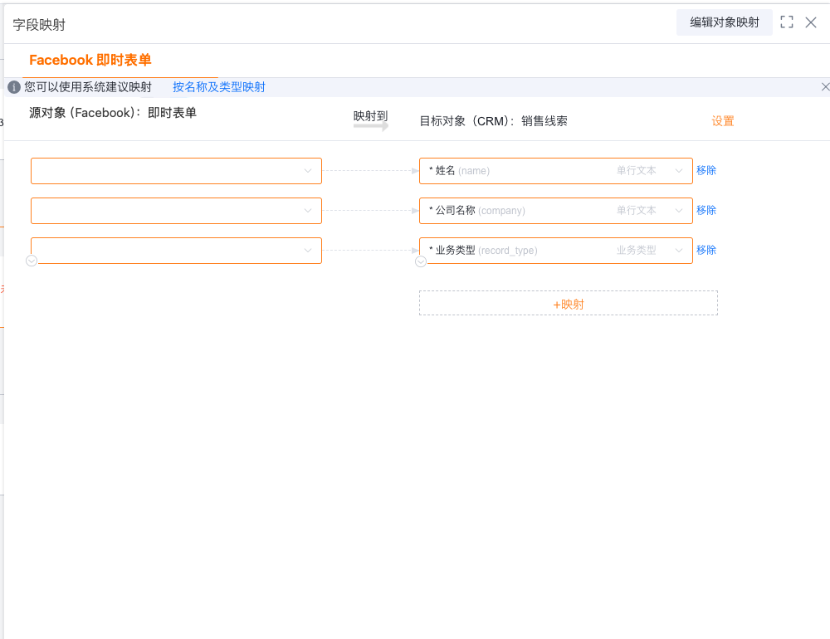Click the 按名称及类型映射 link
The image size is (830, 639).
[218, 87]
